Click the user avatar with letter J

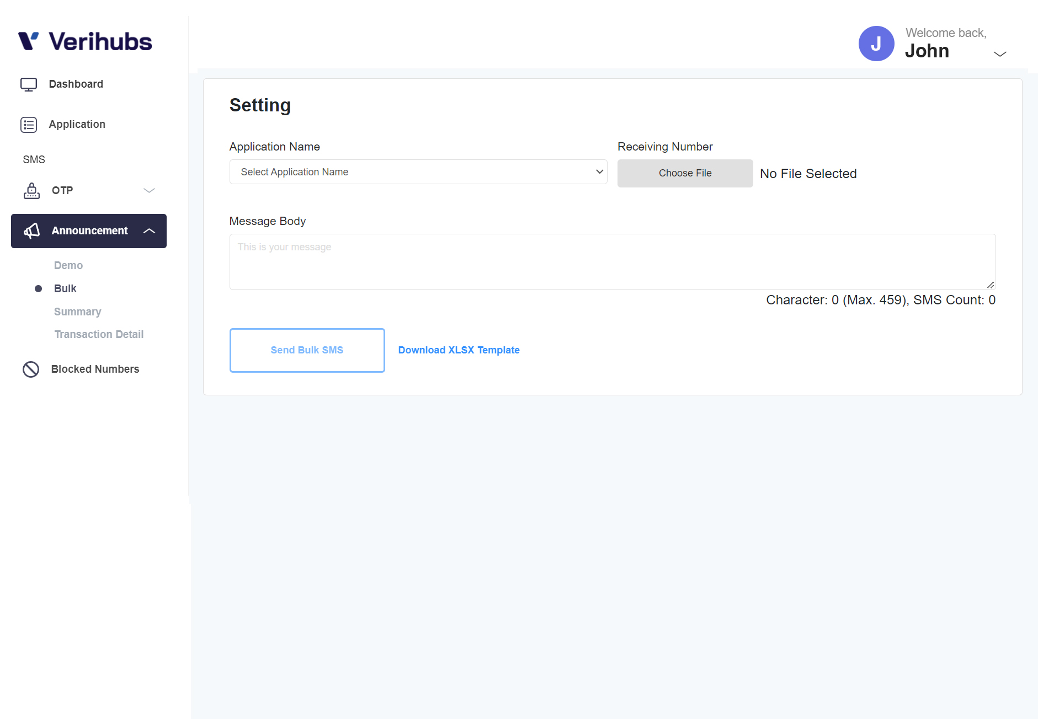(x=876, y=44)
